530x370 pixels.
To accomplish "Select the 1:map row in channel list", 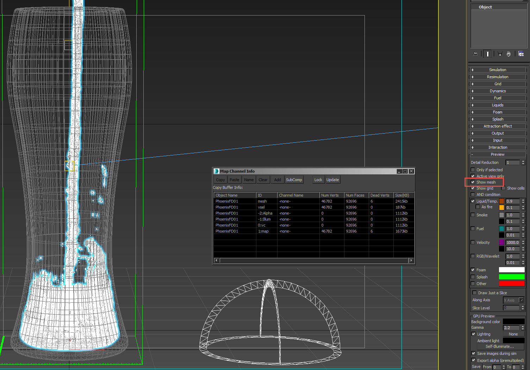I will pyautogui.click(x=314, y=231).
